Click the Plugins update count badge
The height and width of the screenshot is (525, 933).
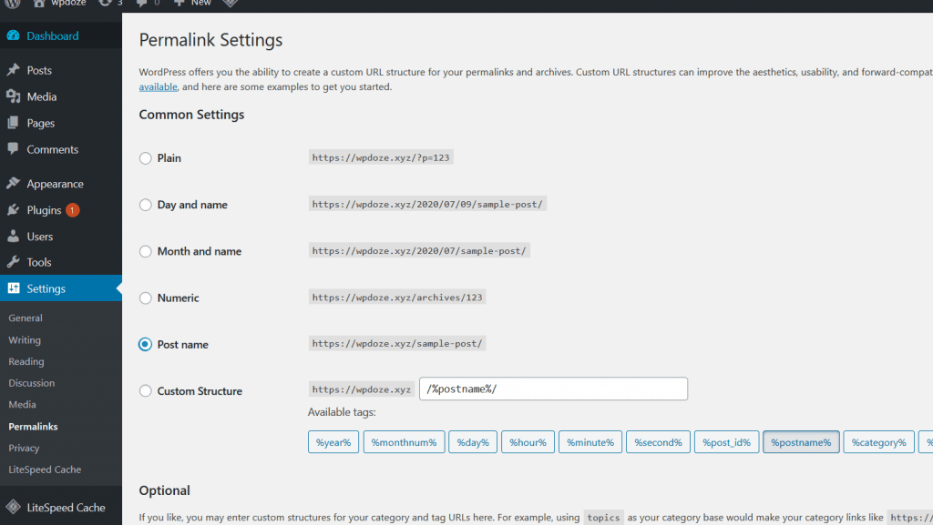(73, 210)
